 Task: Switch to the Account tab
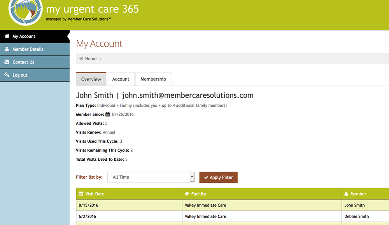click(x=121, y=79)
